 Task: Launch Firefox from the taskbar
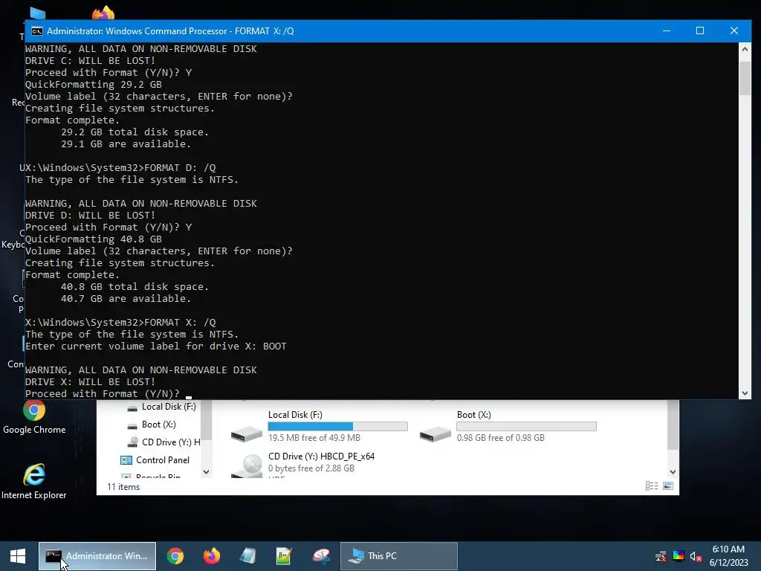coord(211,556)
